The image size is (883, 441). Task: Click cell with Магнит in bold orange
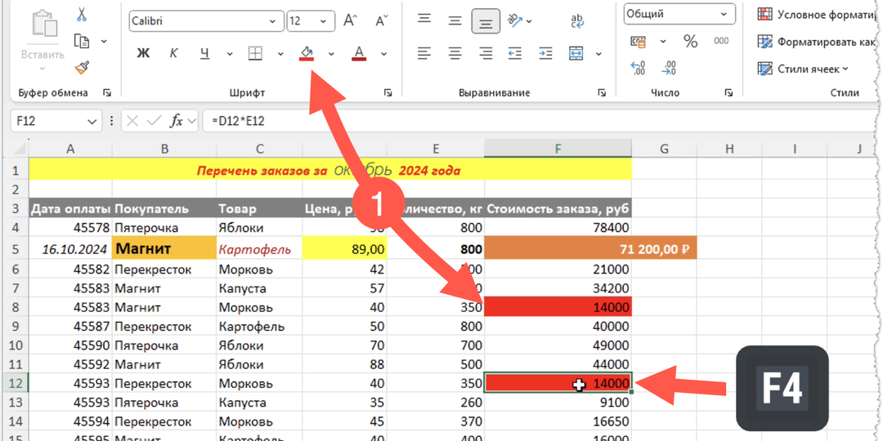(x=164, y=248)
